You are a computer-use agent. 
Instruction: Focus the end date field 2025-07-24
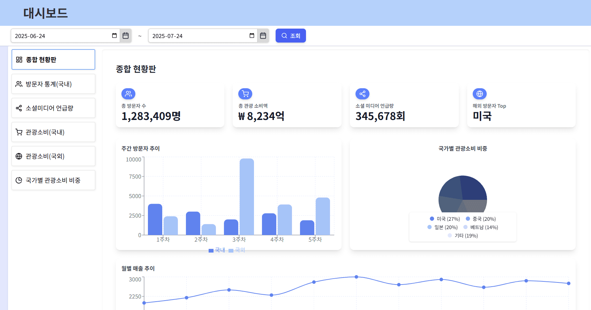pos(203,36)
